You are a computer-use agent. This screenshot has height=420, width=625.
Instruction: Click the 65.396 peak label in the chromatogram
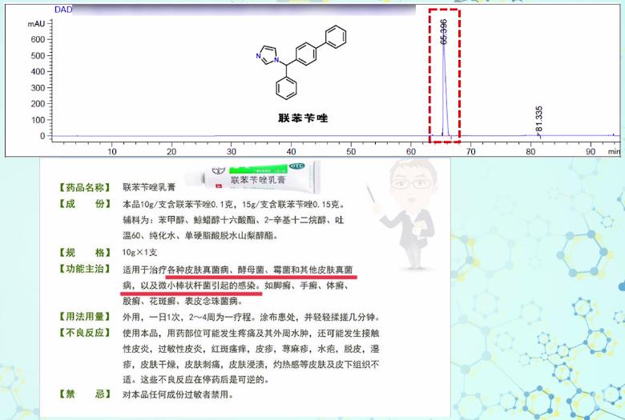point(444,31)
